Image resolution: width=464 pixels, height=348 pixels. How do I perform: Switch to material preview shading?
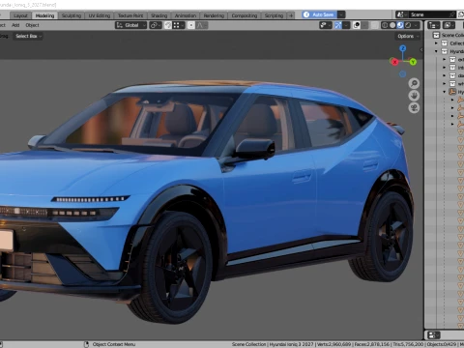click(400, 25)
